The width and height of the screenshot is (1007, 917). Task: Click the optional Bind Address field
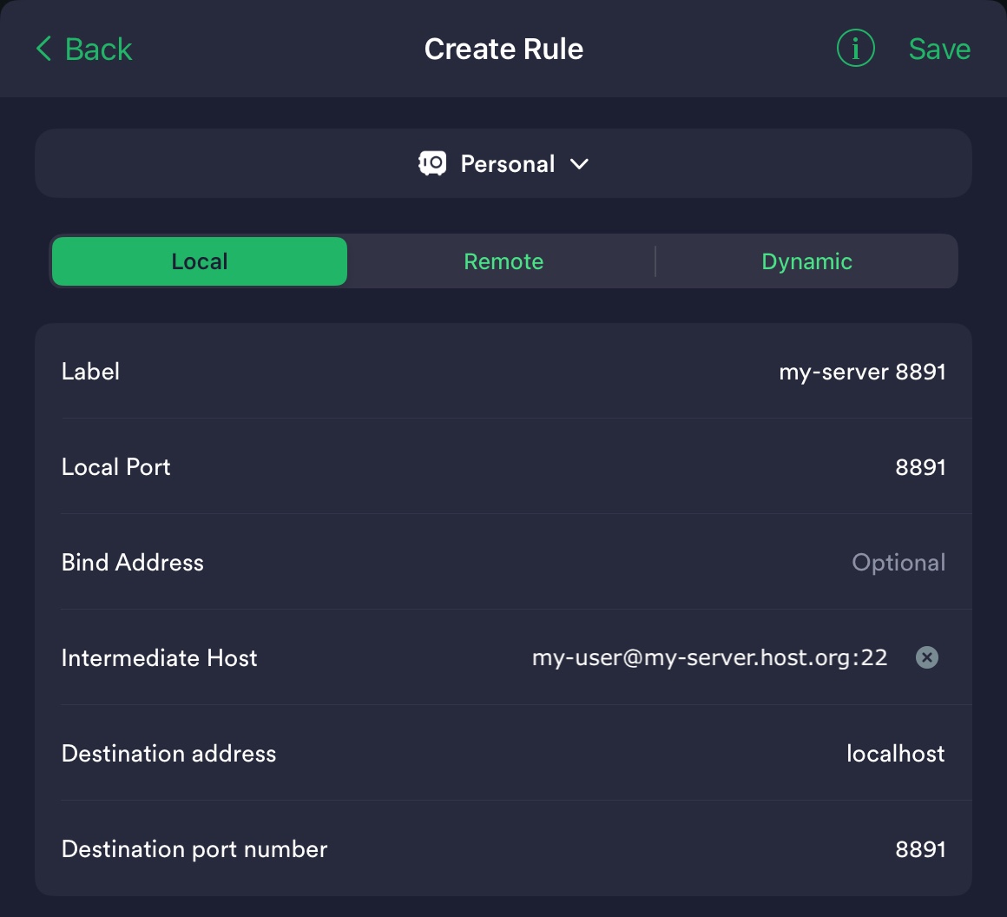tap(503, 563)
